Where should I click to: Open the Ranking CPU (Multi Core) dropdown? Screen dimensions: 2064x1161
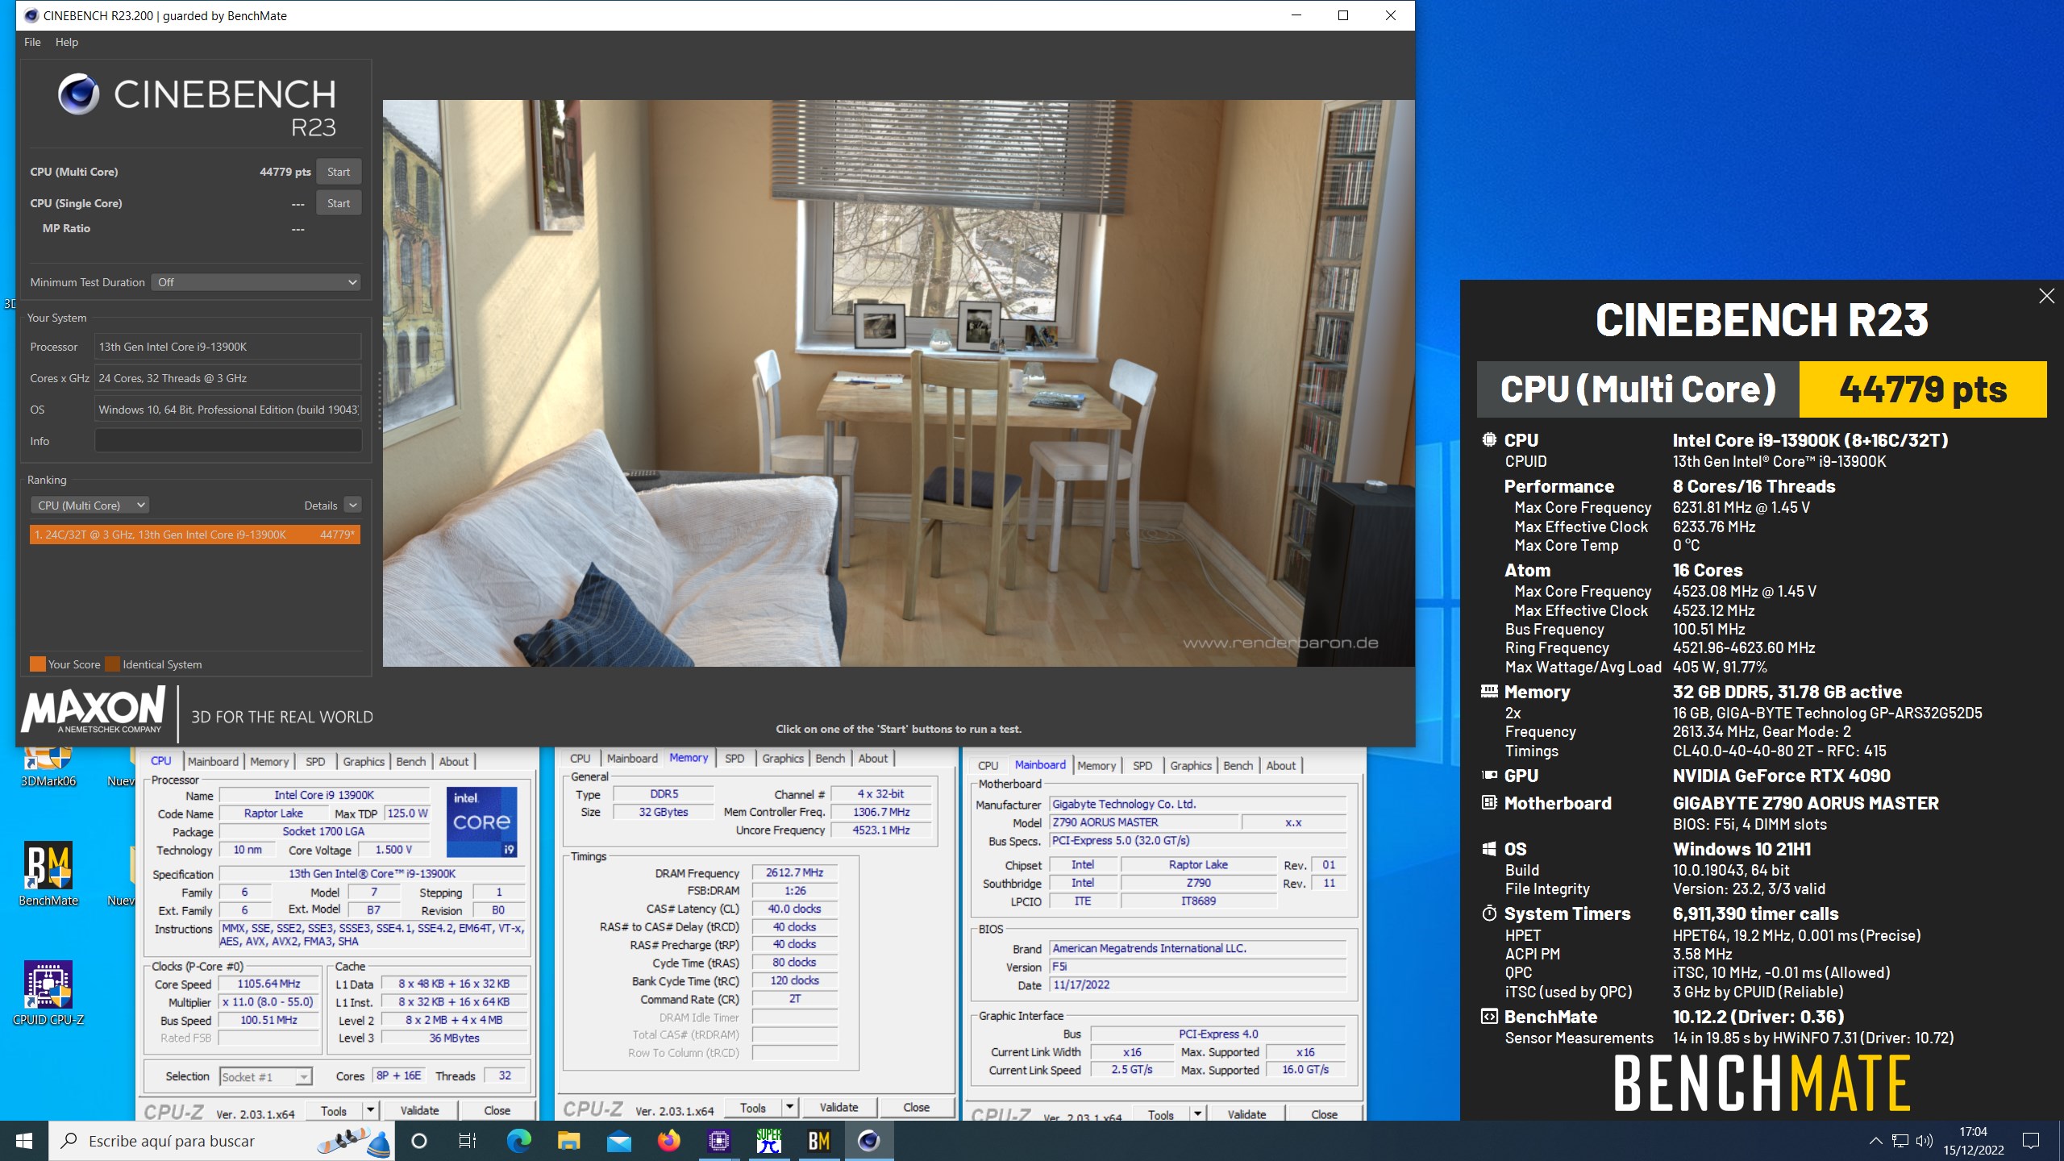(90, 506)
